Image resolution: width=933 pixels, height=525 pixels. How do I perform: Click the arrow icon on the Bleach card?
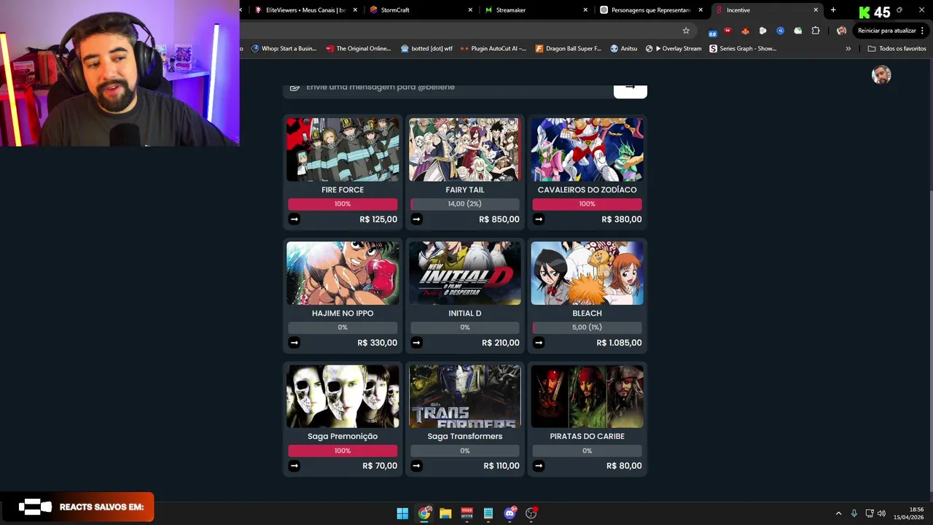click(539, 343)
